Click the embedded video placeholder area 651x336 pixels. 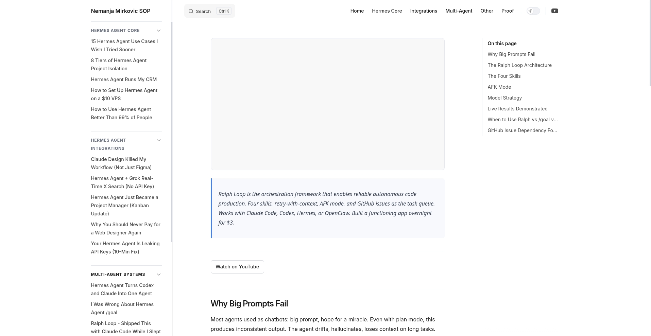327,104
